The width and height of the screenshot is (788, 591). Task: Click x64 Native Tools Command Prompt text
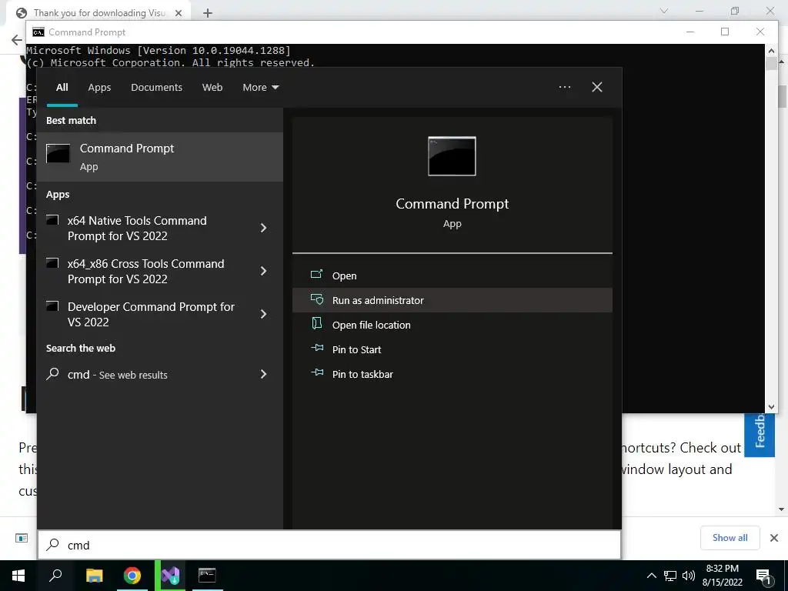[137, 228]
